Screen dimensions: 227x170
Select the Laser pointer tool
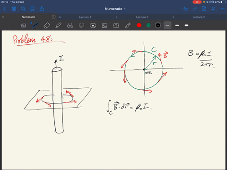coord(128,25)
